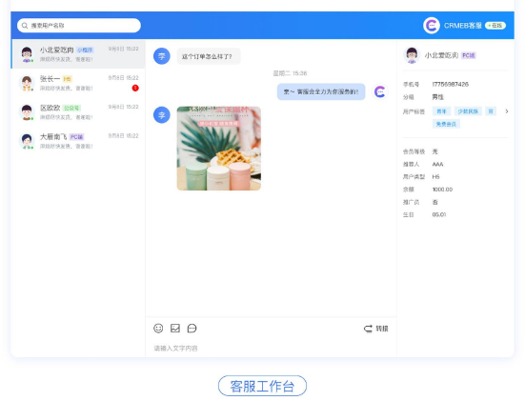Click the birthday value 05.01
This screenshot has width=525, height=401.
439,214
